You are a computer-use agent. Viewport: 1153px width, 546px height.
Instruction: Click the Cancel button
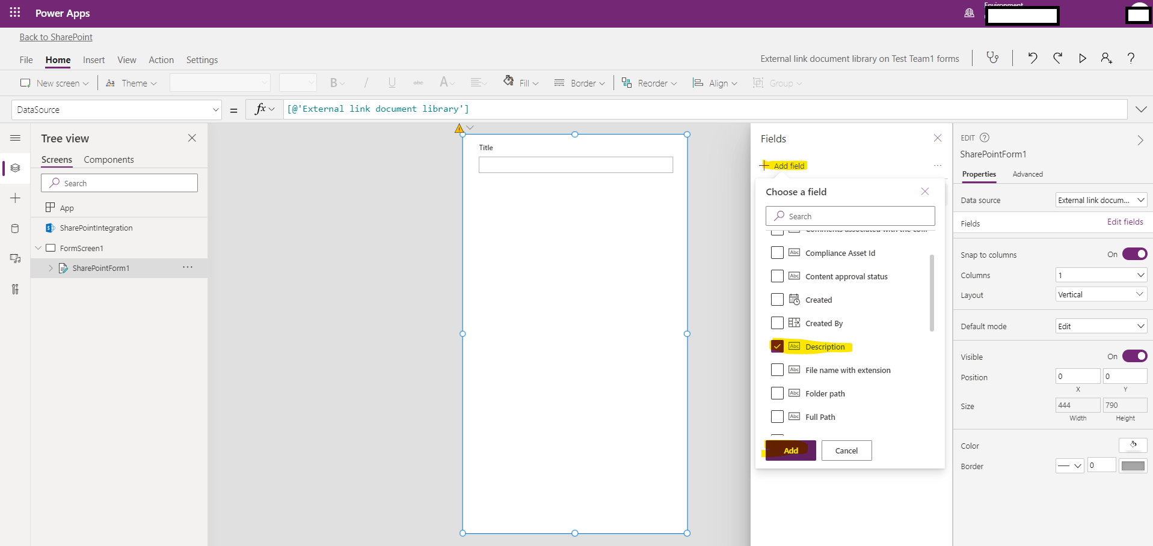(846, 450)
